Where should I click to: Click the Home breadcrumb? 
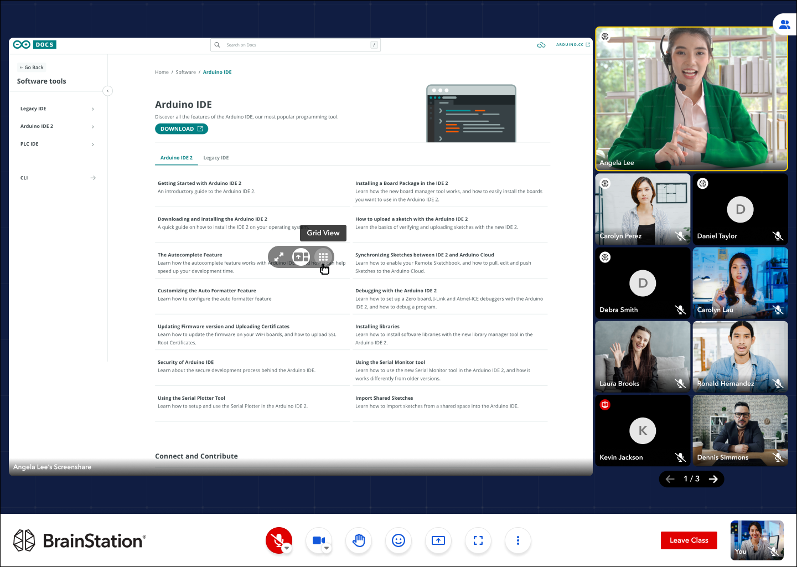point(162,73)
